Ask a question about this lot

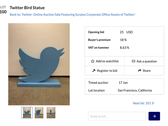[144, 61]
